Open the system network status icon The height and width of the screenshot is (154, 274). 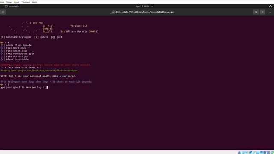pyautogui.click(x=271, y=6)
